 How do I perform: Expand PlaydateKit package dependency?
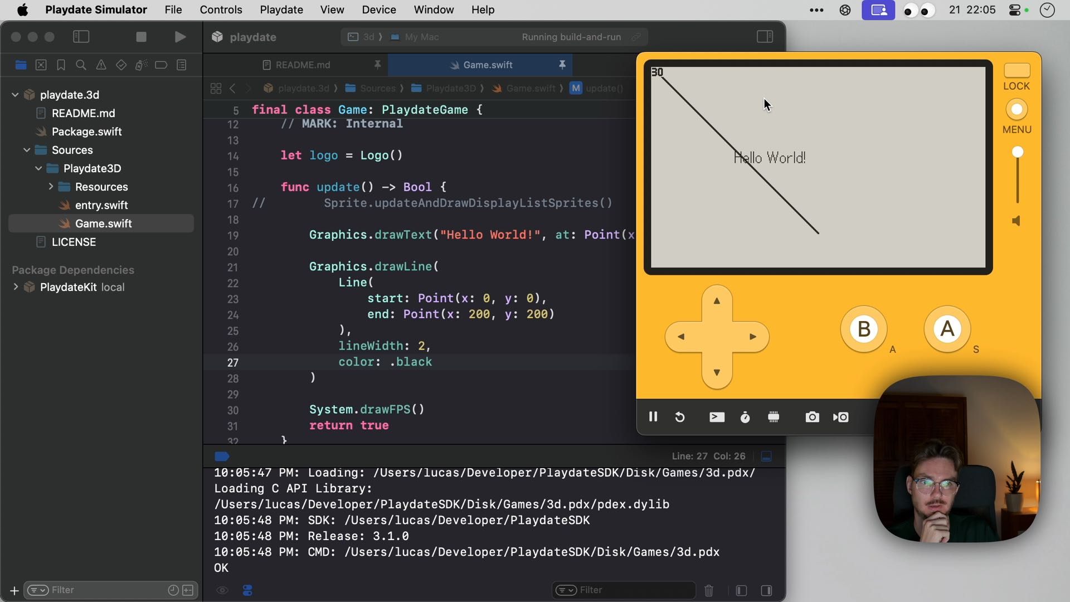pyautogui.click(x=16, y=287)
